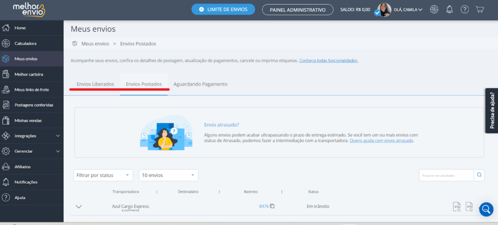The image size is (498, 225).
Task: Open the Precisa de ajuda side tab
Action: [492, 111]
